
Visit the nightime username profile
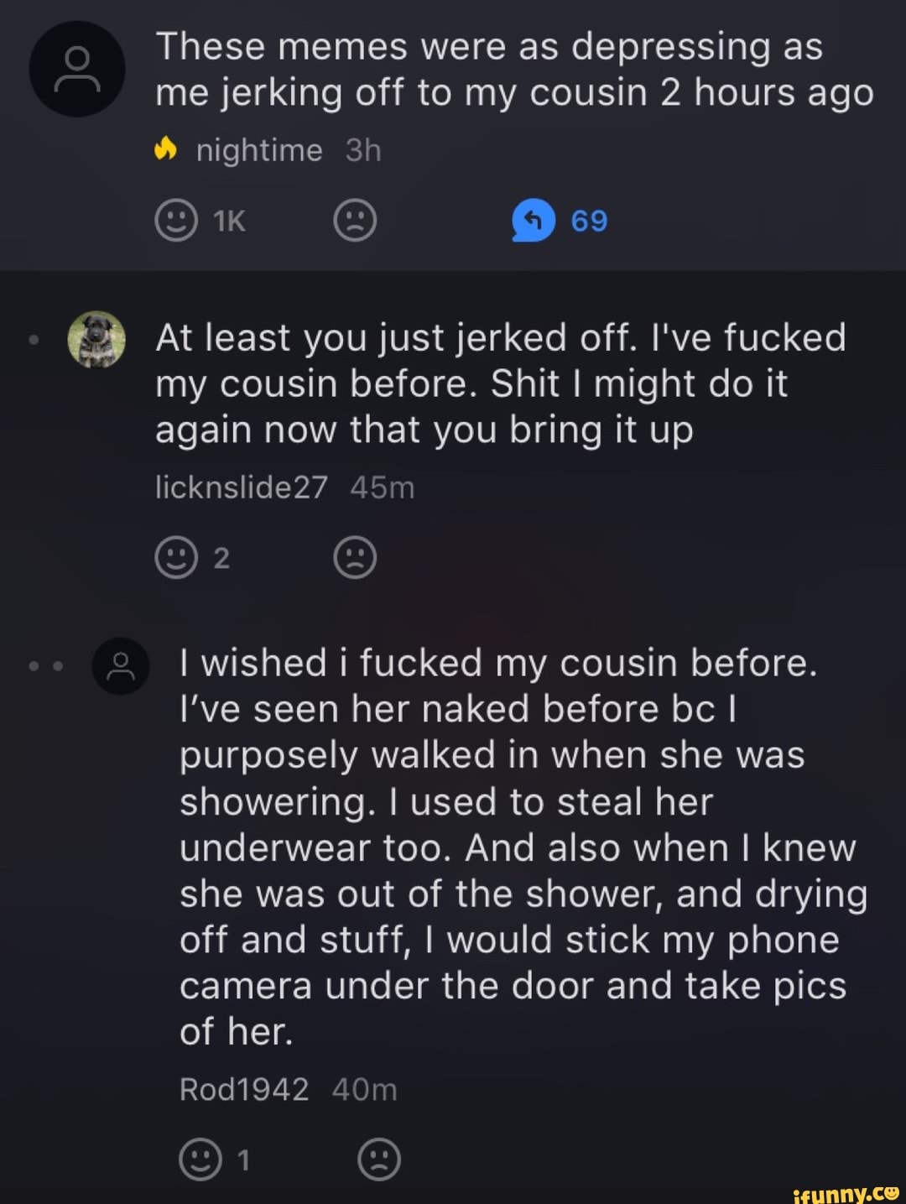[x=259, y=151]
